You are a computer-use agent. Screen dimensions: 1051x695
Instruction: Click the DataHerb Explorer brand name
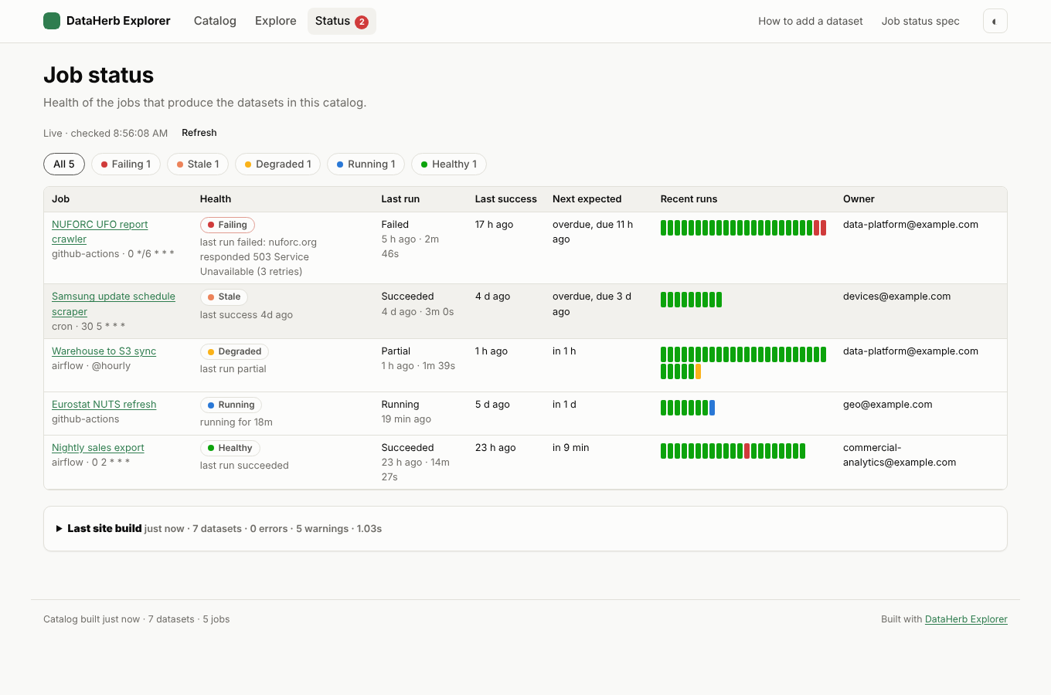click(x=118, y=21)
